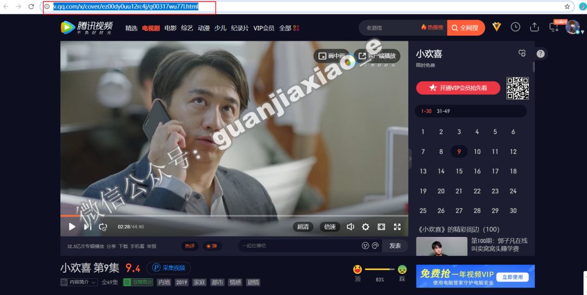Viewport: 587px width, 295px height.
Task: Select episode 10
Action: 477,152
